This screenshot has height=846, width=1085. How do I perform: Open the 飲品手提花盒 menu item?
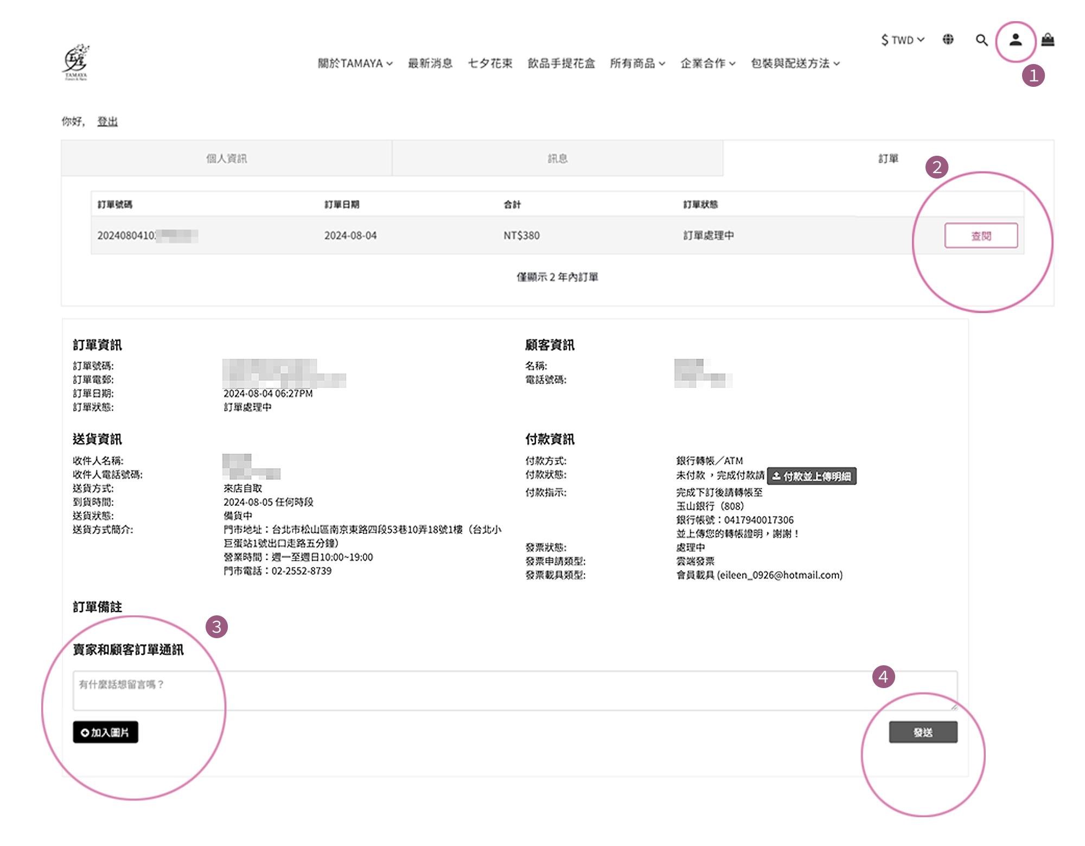(561, 63)
